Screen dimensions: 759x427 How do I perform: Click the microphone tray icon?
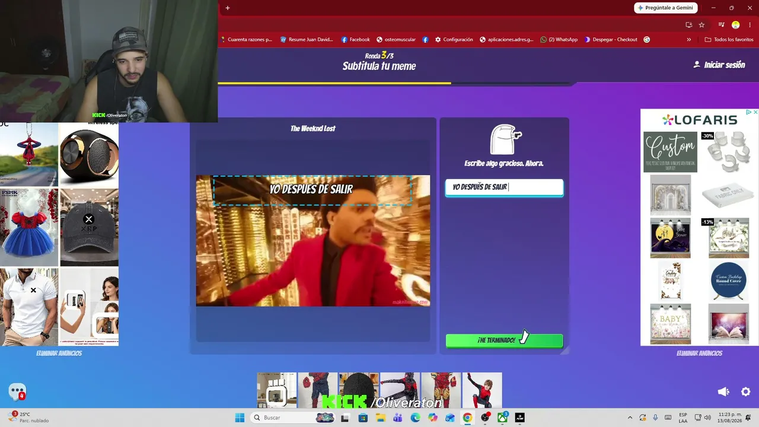click(655, 418)
